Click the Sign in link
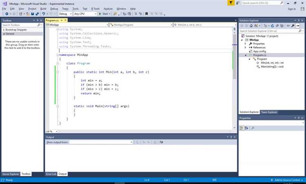The width and height of the screenshot is (306, 184). coord(291,9)
